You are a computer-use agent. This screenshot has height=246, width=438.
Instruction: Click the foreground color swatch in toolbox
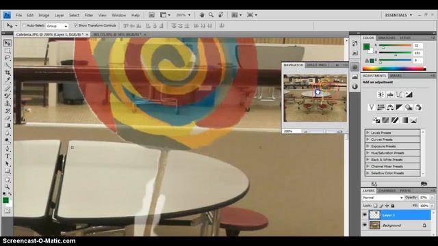coord(5,200)
